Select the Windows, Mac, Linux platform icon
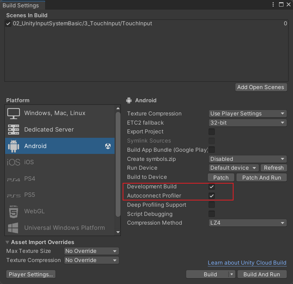Image resolution: width=293 pixels, height=284 pixels. click(x=14, y=113)
